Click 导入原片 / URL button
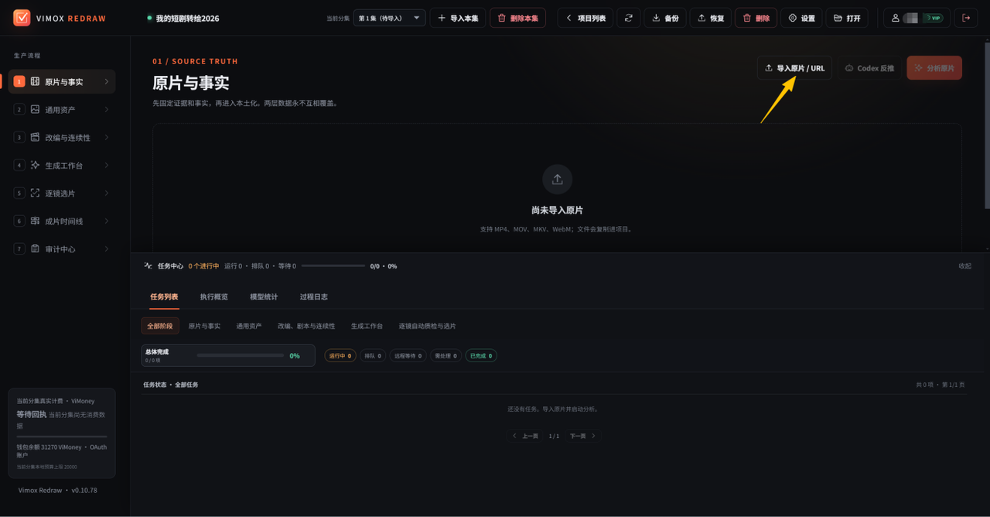The width and height of the screenshot is (990, 517). tap(794, 68)
